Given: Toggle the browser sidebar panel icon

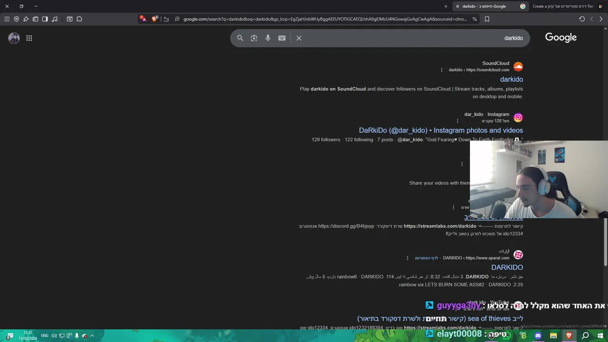Looking at the screenshot, I should (45, 19).
